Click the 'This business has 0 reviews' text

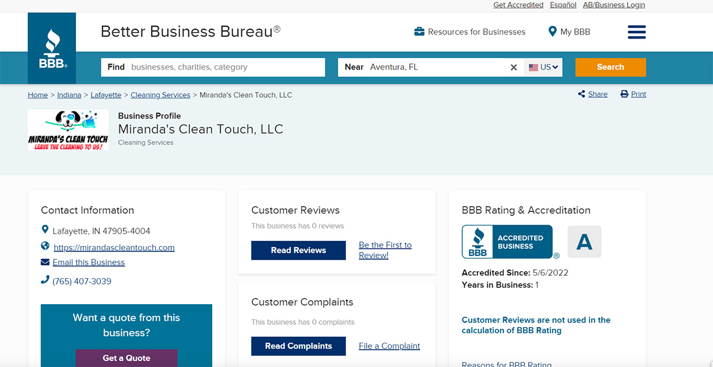click(x=298, y=226)
